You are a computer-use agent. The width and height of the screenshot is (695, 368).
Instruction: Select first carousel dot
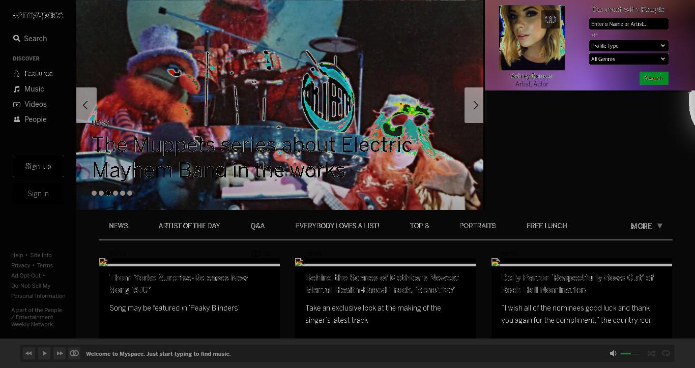[94, 193]
